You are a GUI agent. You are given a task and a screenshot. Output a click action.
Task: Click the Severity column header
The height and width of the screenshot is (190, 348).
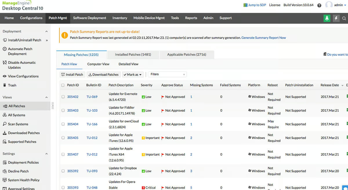pyautogui.click(x=146, y=85)
